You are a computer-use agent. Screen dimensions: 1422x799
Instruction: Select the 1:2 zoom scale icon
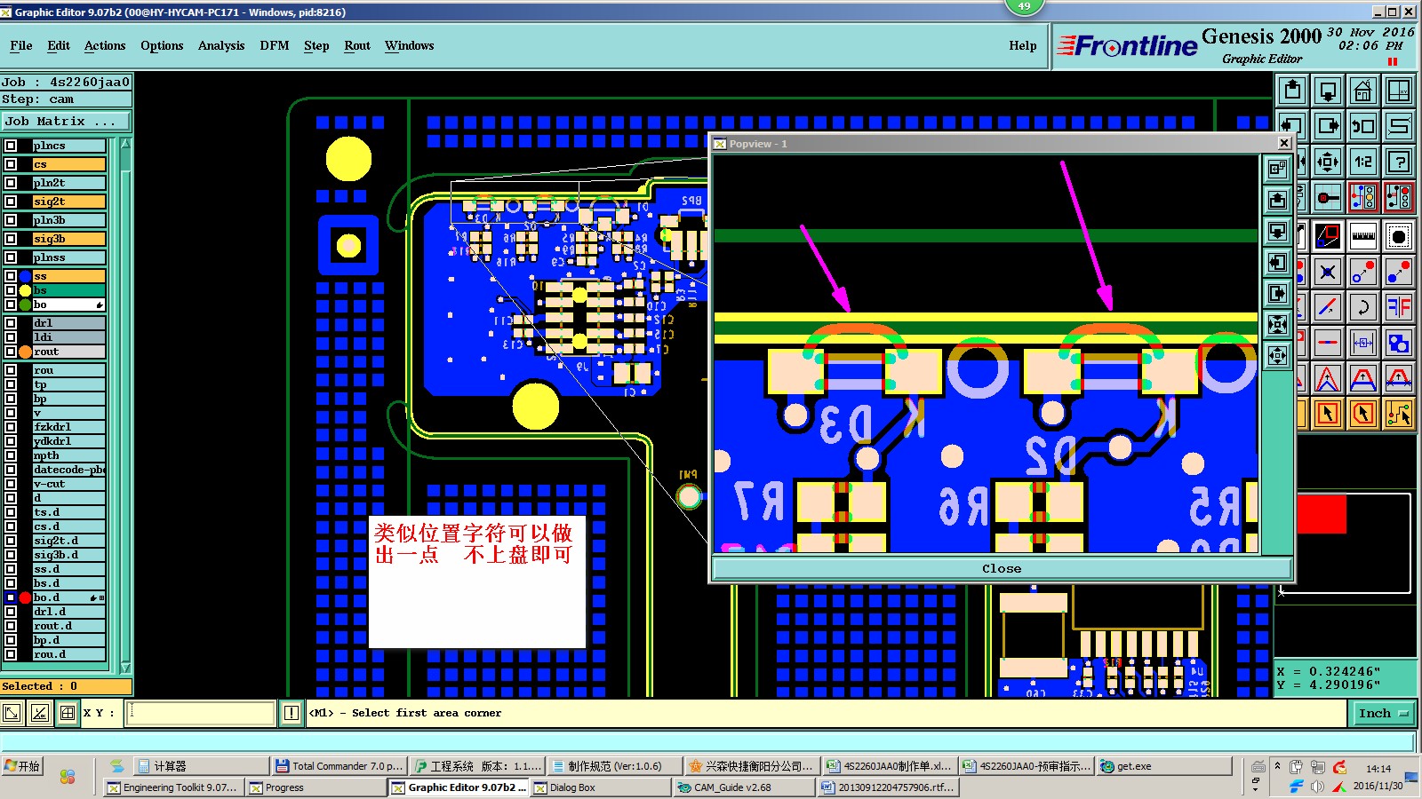click(x=1363, y=162)
